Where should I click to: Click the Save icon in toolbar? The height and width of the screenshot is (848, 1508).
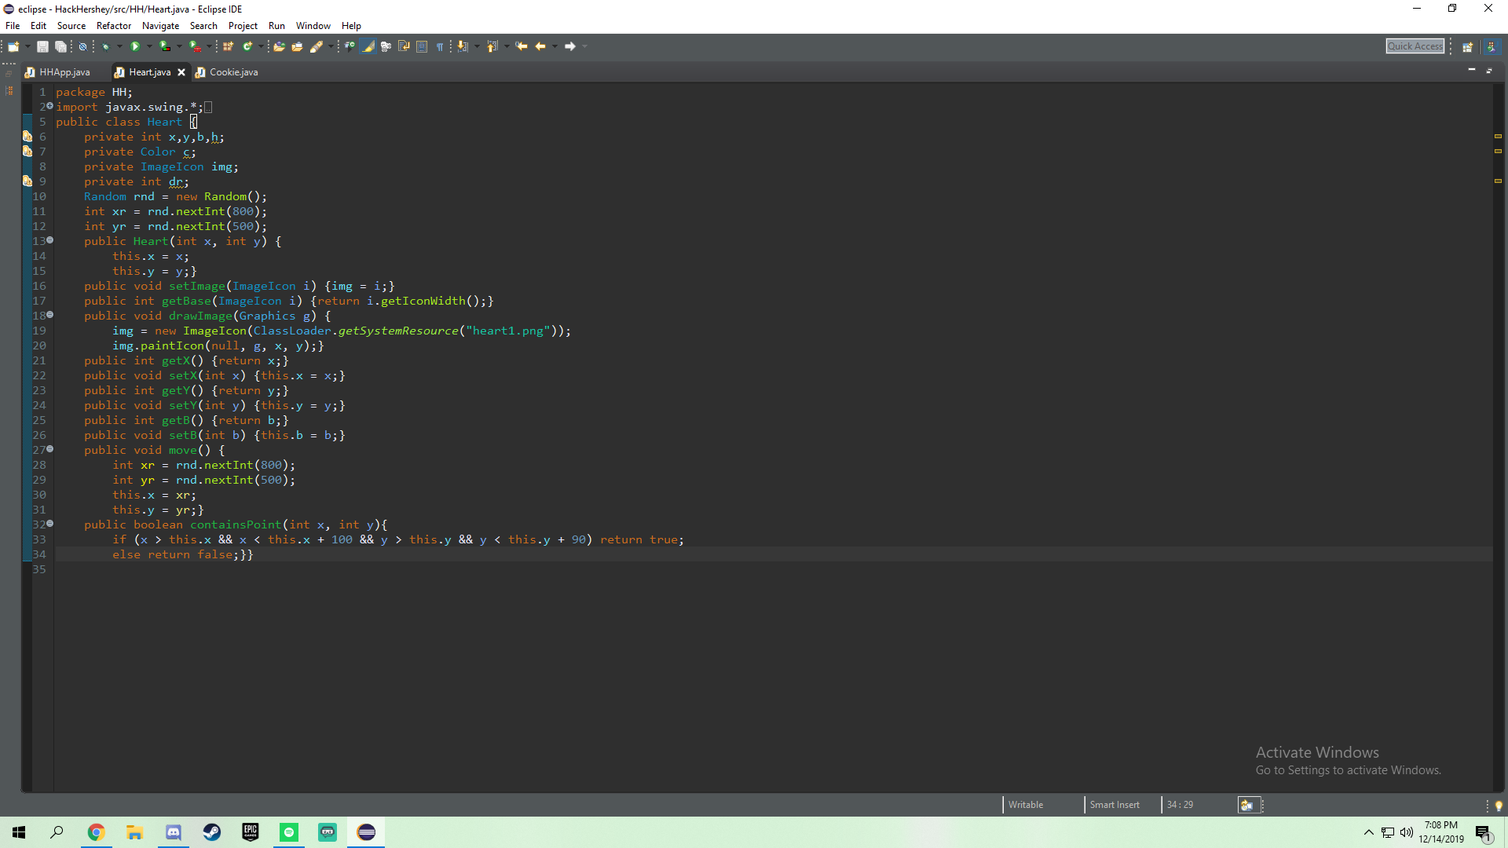click(42, 47)
